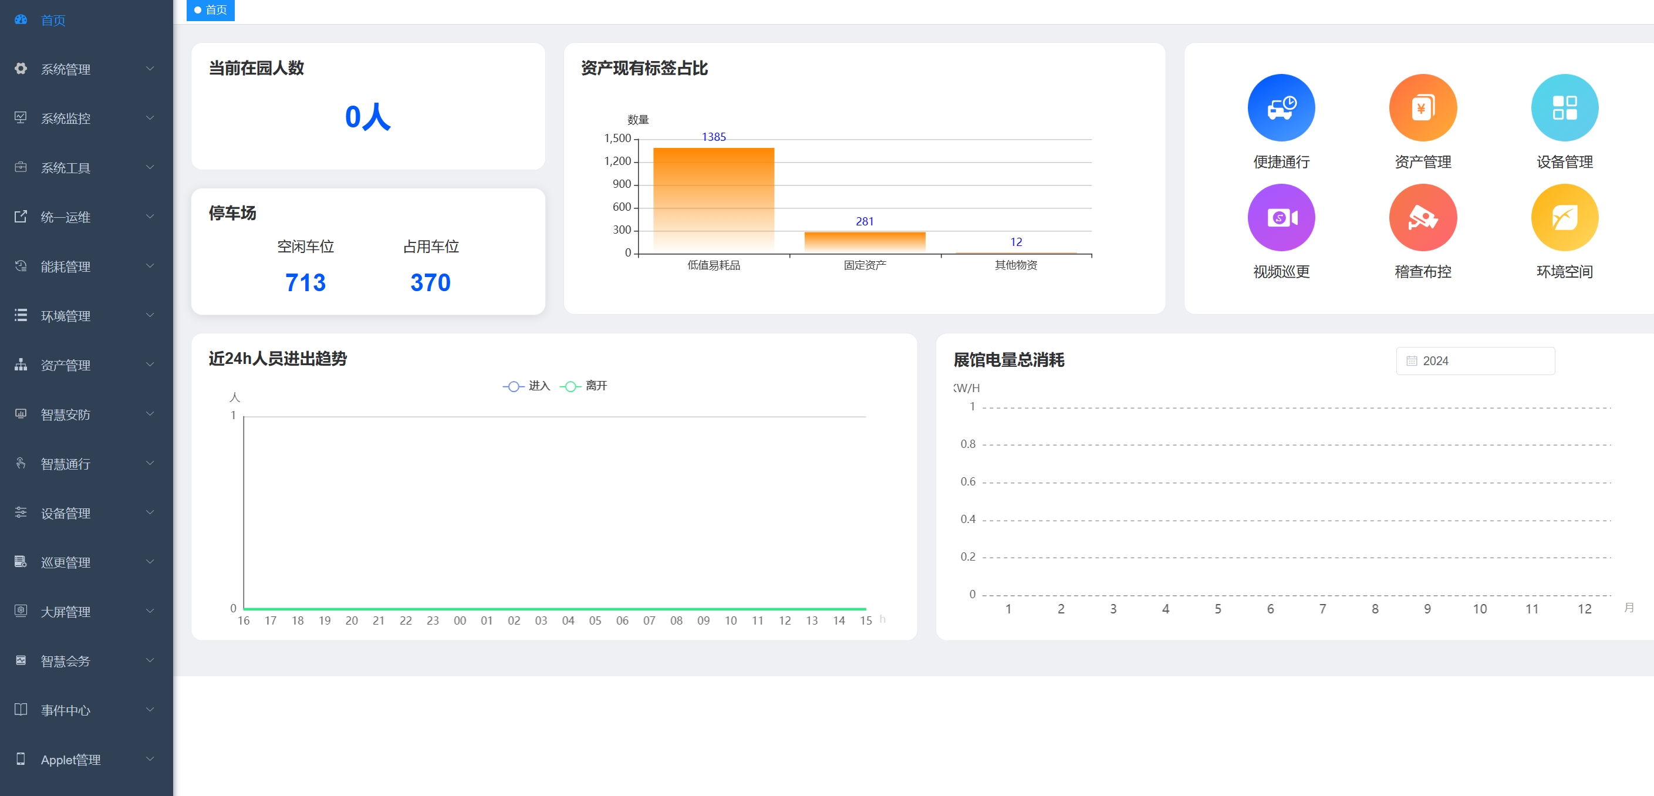
Task: Click the 首页 dashboard icon in sidebar
Action: [x=21, y=19]
